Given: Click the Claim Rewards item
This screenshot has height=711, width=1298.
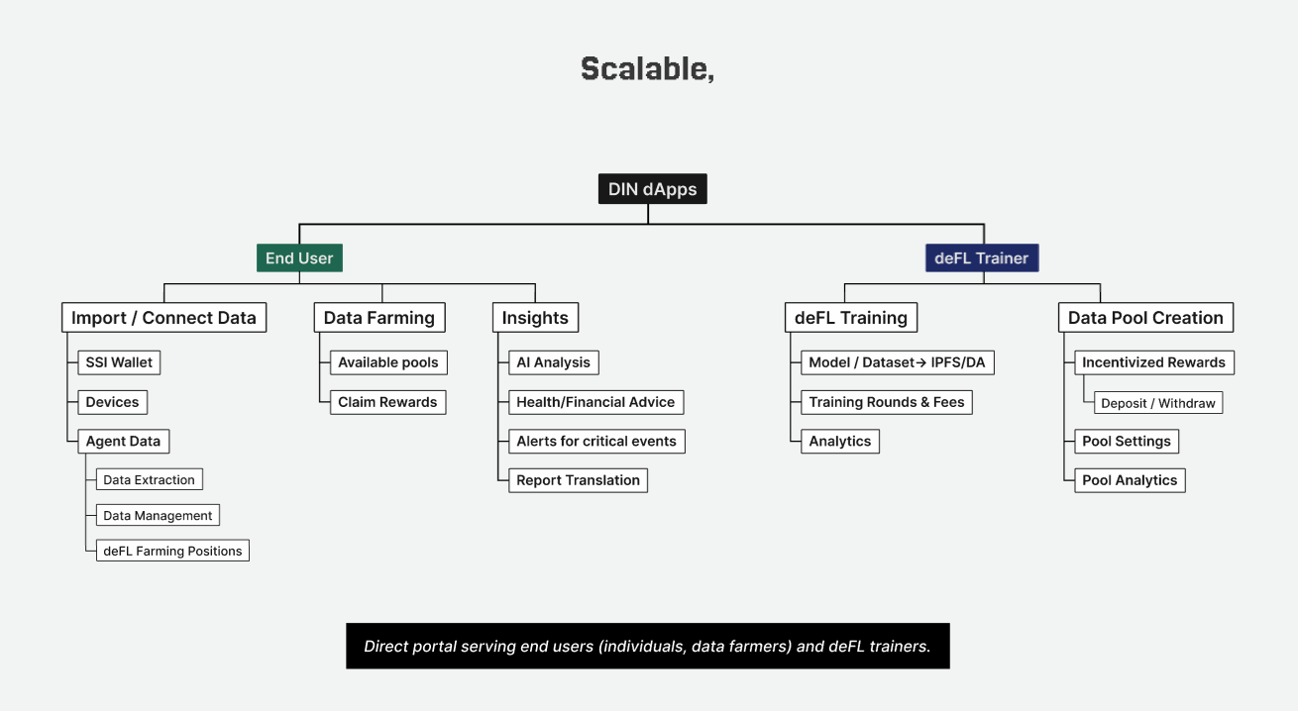Looking at the screenshot, I should tap(387, 402).
